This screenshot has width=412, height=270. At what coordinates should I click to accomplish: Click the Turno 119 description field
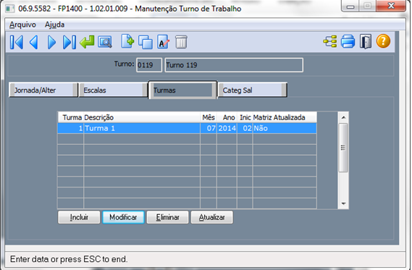(x=234, y=65)
